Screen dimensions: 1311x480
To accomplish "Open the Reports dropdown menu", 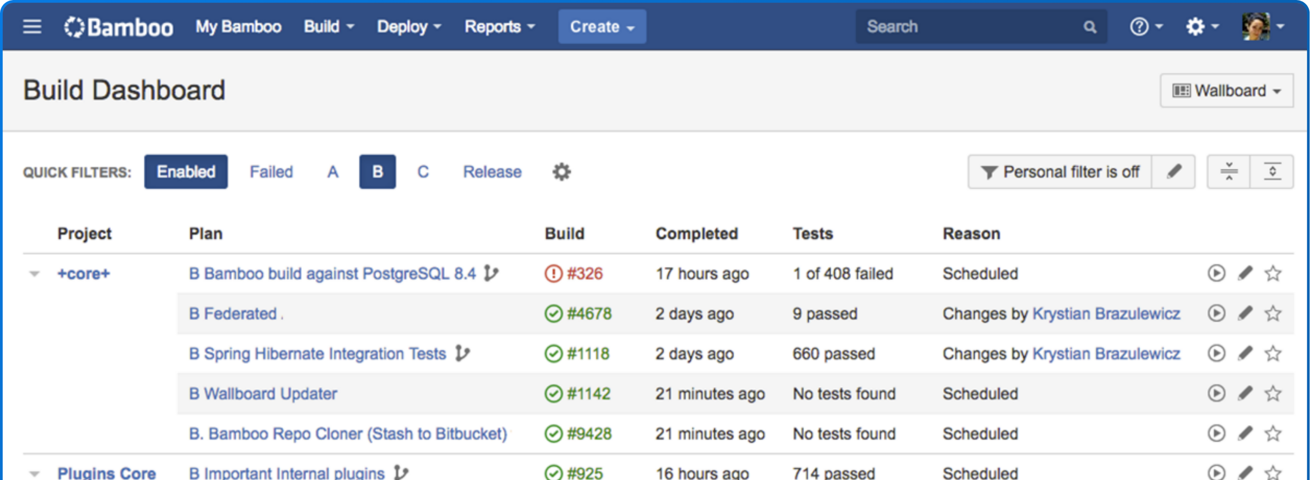I will [500, 27].
